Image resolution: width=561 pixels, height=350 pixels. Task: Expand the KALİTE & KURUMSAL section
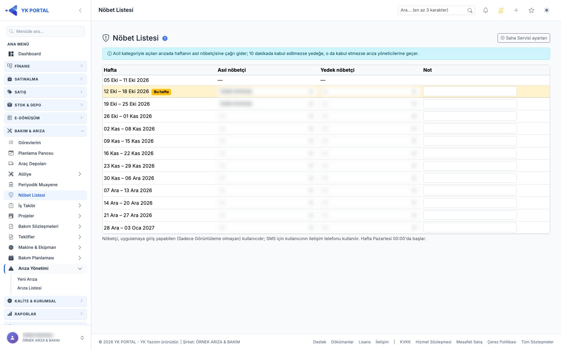(x=46, y=301)
